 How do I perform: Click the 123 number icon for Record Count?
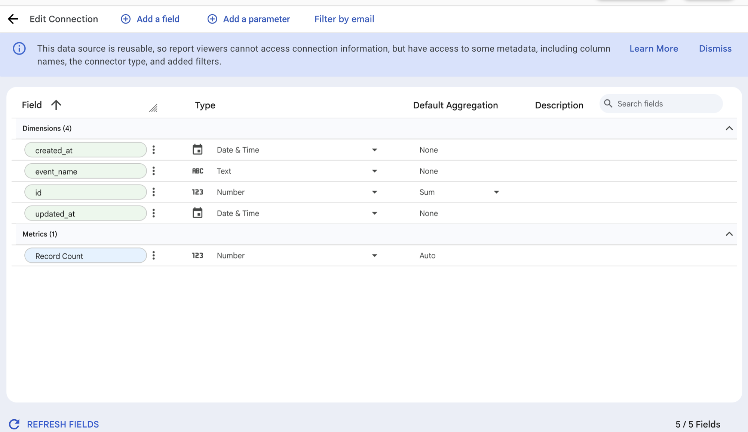pos(197,256)
